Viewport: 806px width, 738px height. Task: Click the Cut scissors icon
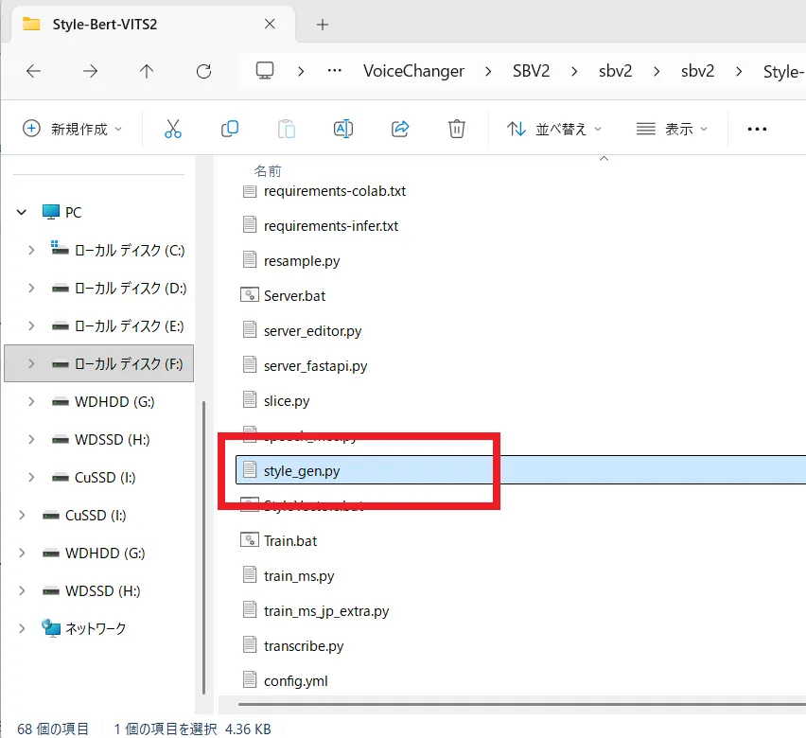[172, 129]
